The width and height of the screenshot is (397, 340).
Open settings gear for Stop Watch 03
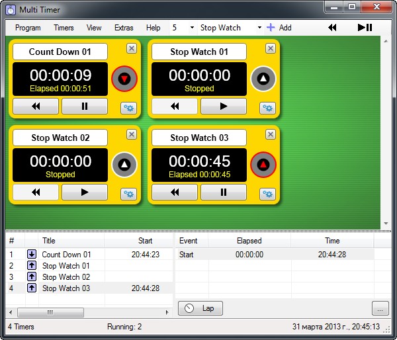(x=268, y=194)
